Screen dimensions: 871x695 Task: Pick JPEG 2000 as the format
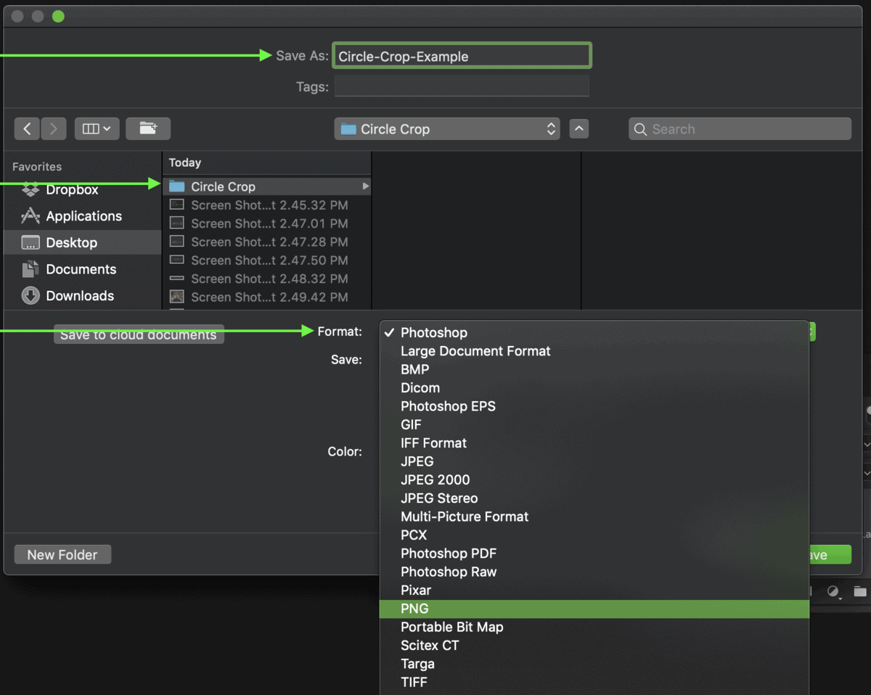tap(594, 480)
